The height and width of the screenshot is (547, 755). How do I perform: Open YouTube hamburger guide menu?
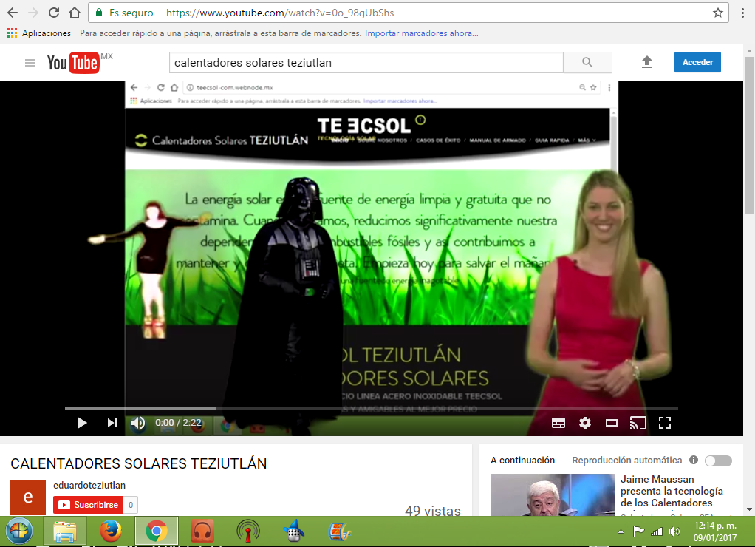coord(30,63)
